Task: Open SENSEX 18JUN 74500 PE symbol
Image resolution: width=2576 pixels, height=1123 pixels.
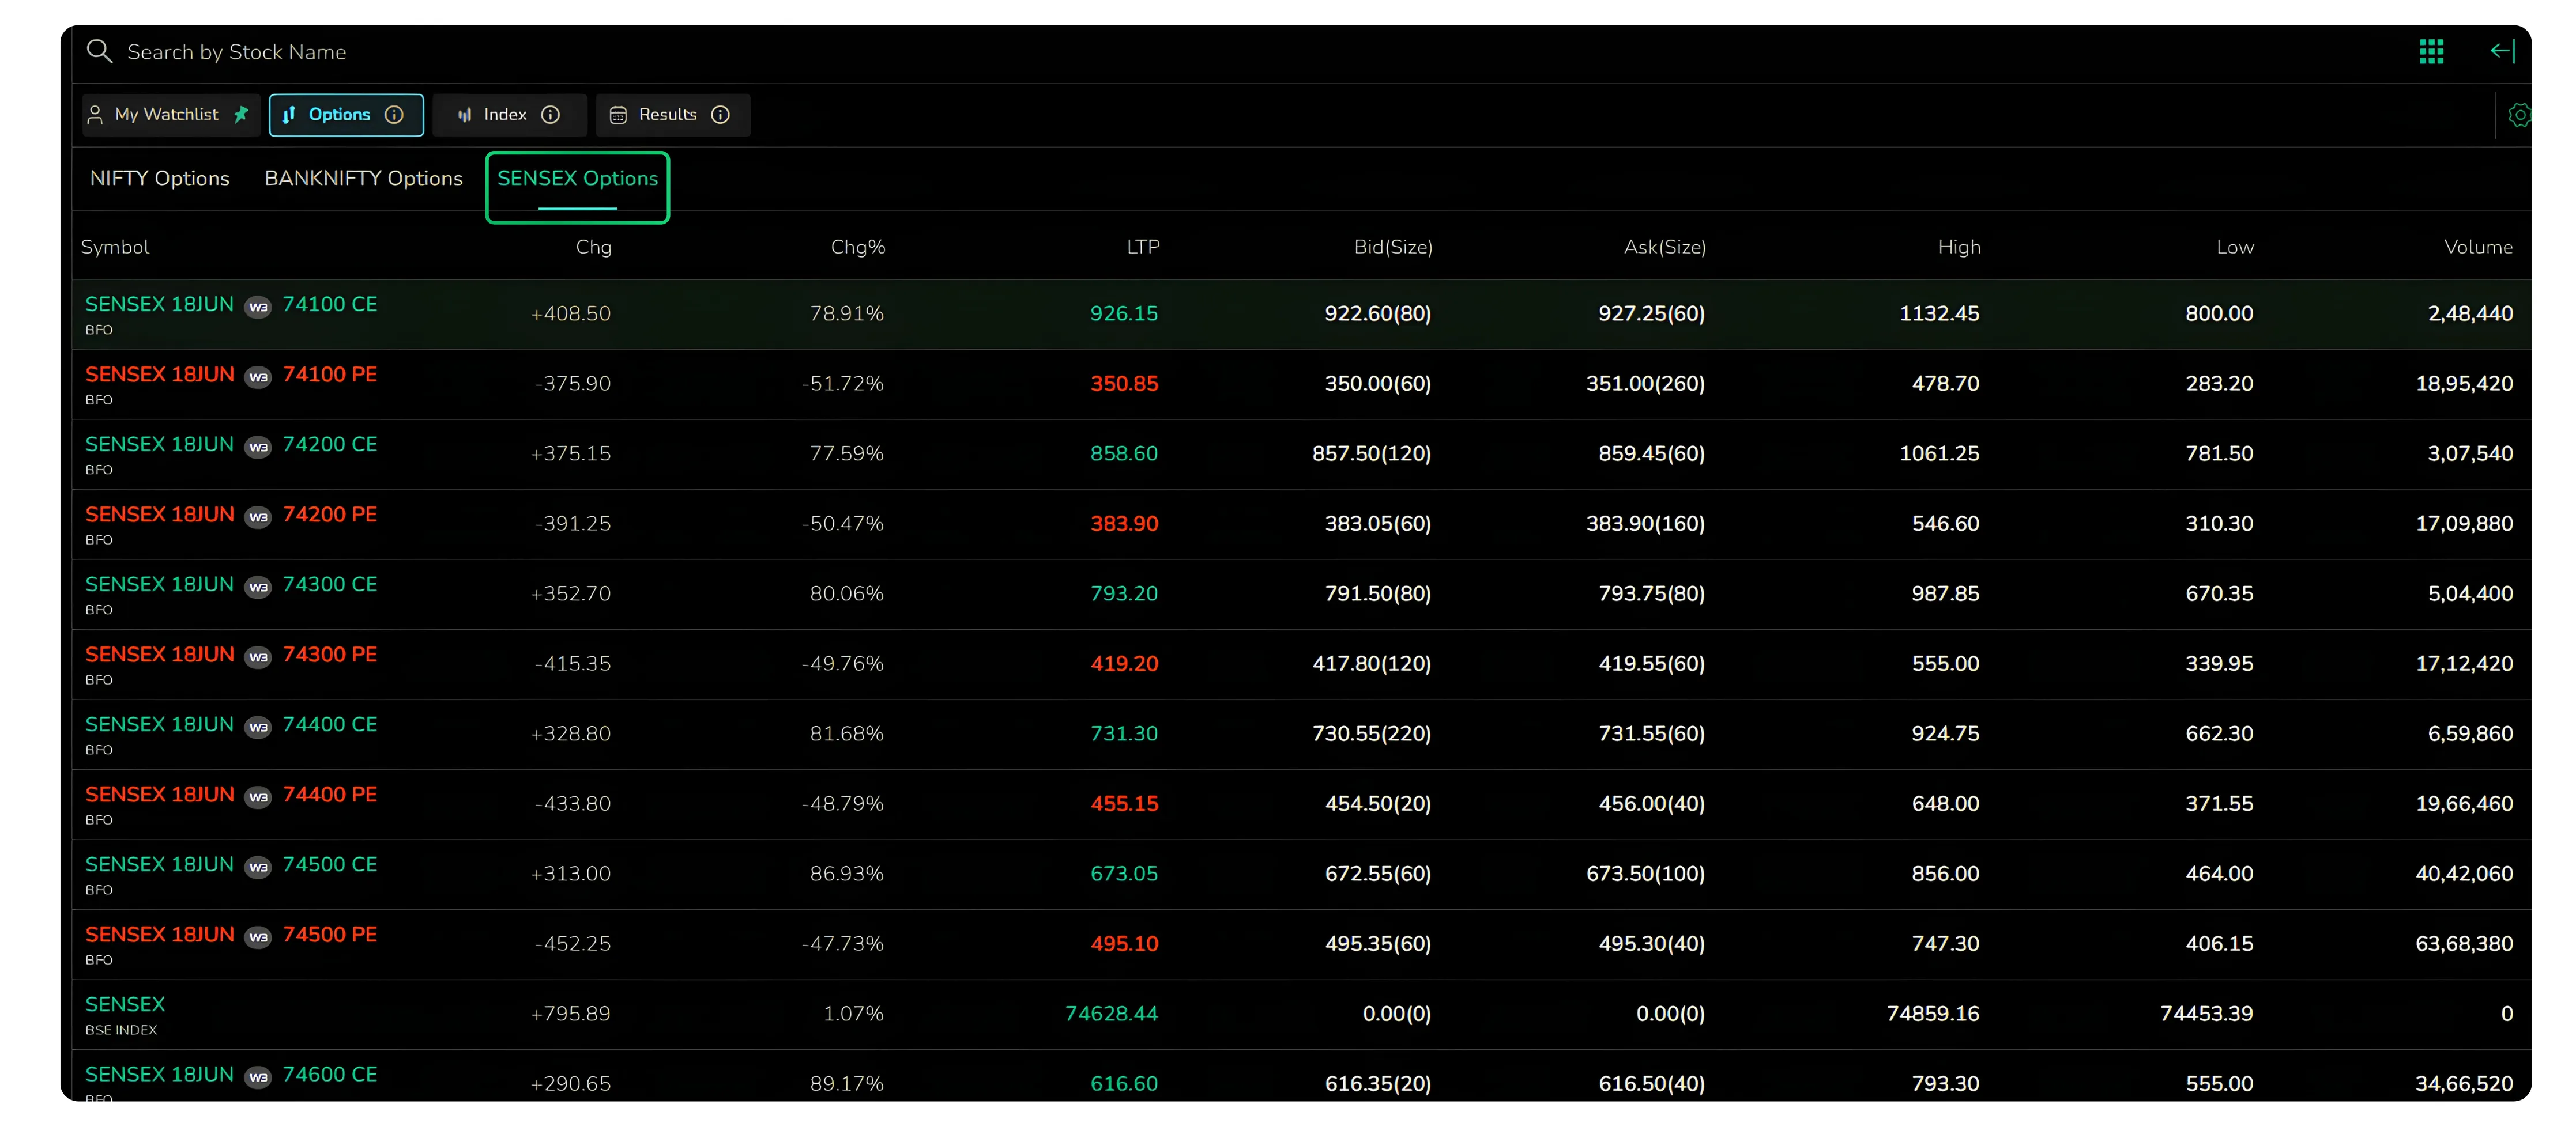Action: (231, 933)
